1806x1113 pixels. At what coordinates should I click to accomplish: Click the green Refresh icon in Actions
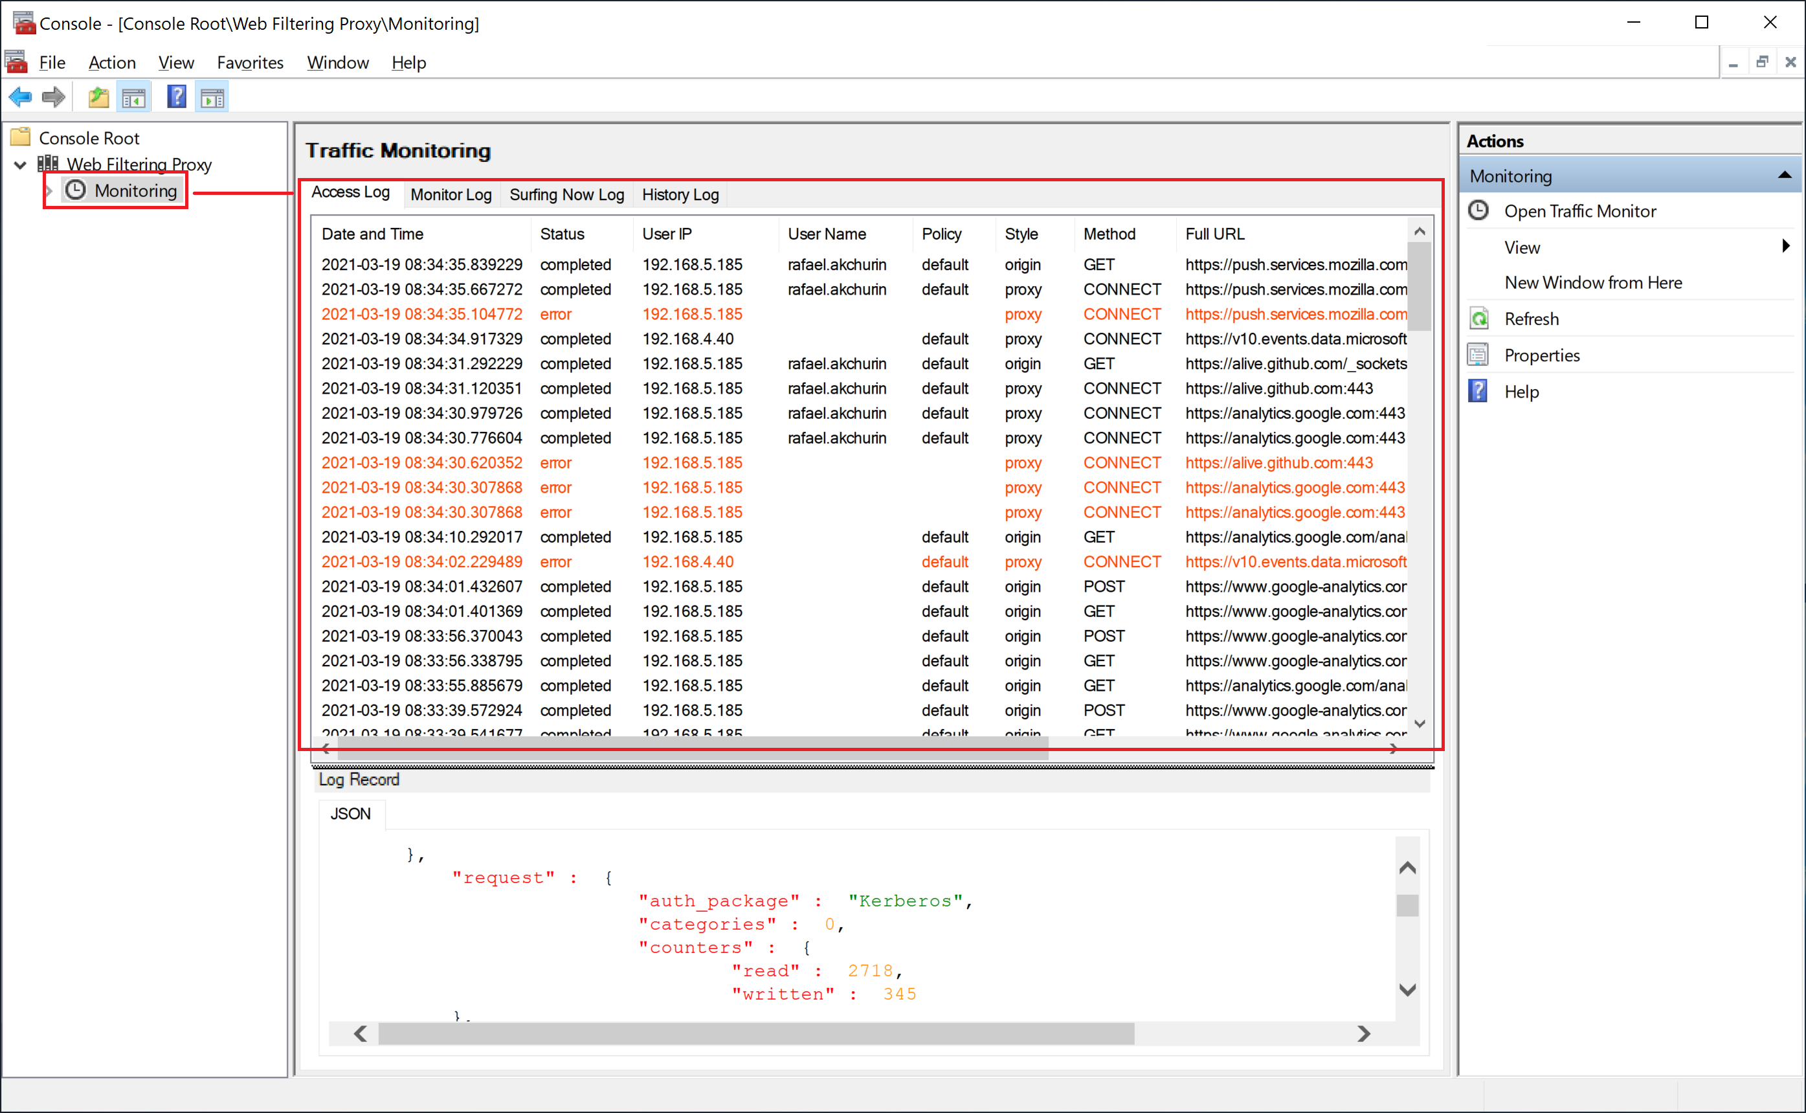(x=1478, y=318)
